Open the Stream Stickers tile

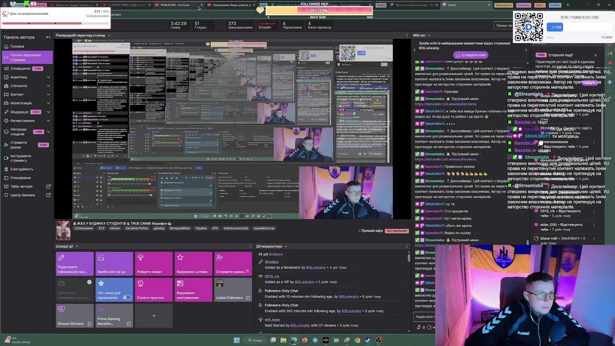click(74, 316)
